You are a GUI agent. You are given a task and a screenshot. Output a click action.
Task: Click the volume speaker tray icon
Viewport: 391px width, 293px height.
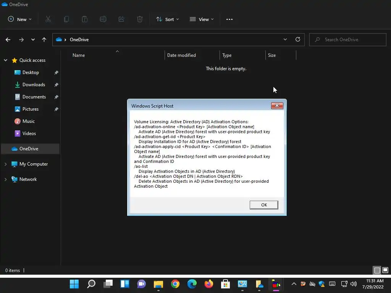353,284
